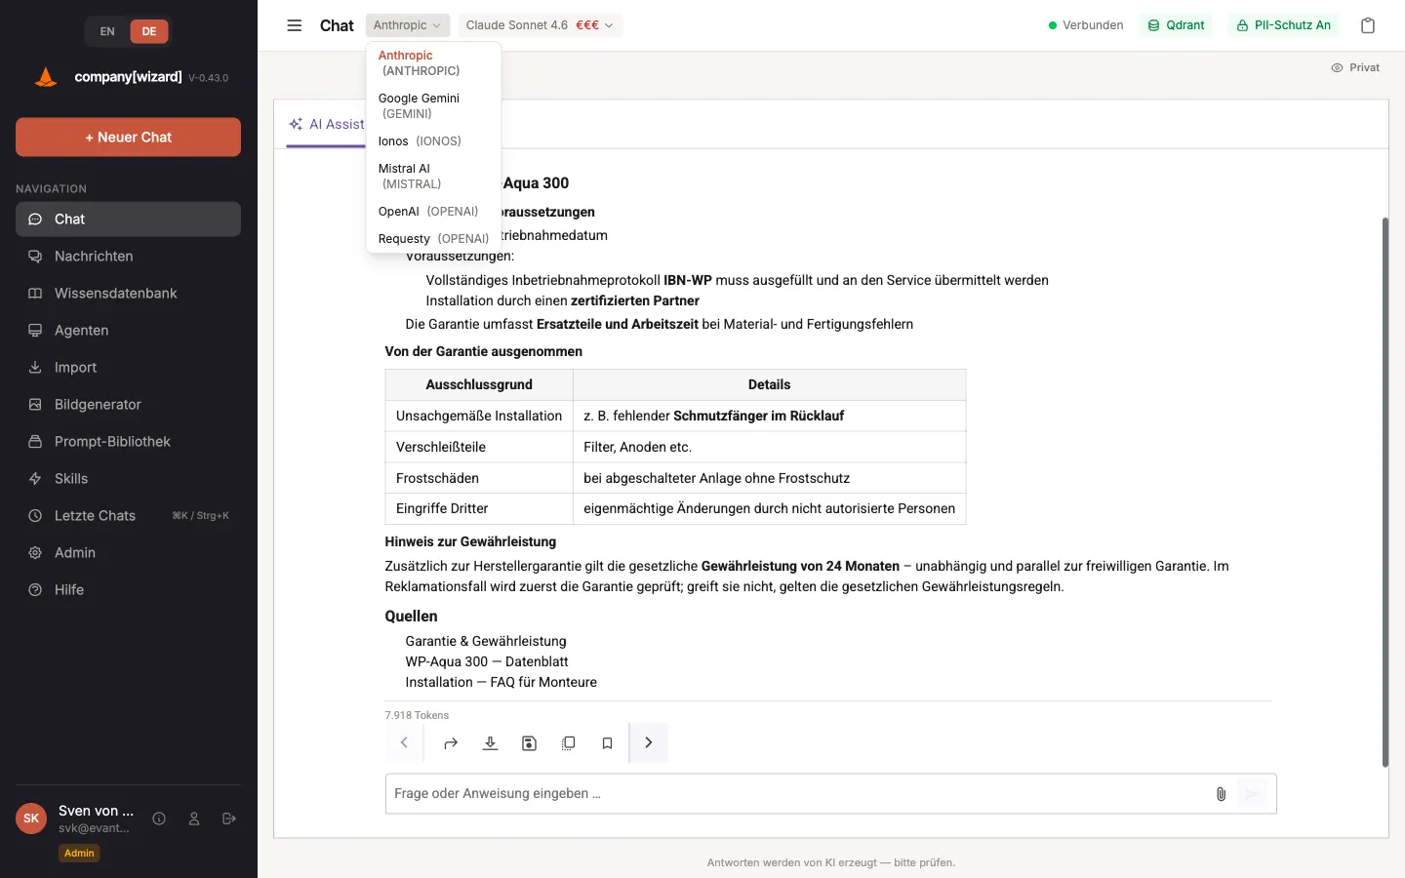Open Prompt-Bibliothek in the sidebar
The width and height of the screenshot is (1405, 878).
[128, 442]
